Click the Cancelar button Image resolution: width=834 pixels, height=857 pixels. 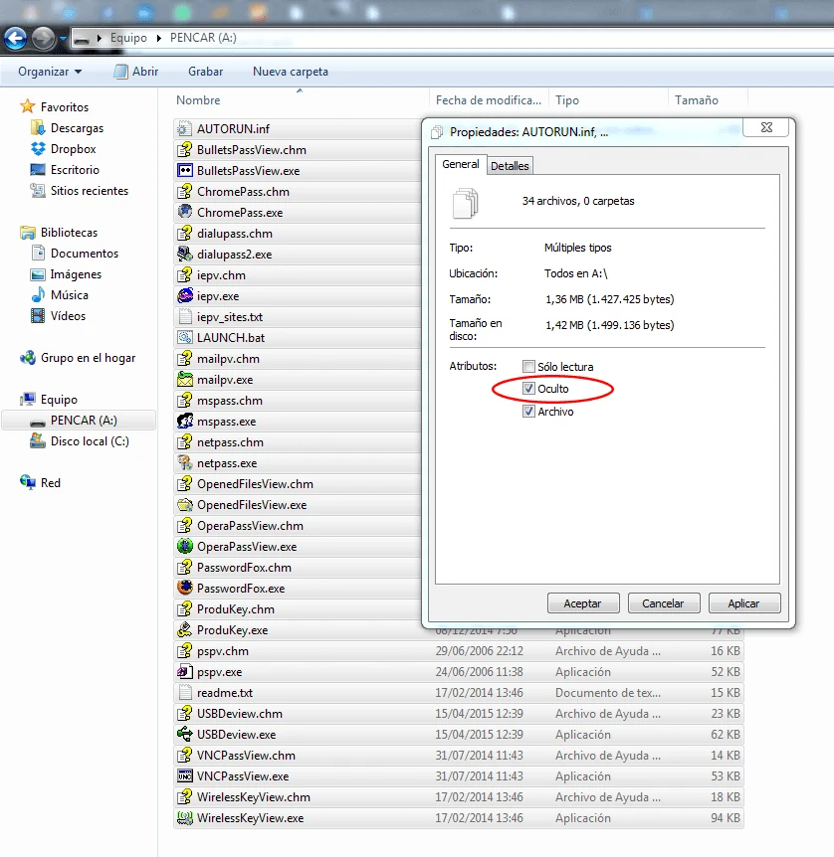pyautogui.click(x=663, y=603)
